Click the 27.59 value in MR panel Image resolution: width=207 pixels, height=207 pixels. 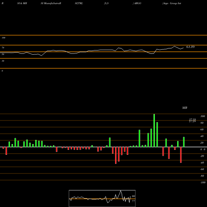pos(193,119)
